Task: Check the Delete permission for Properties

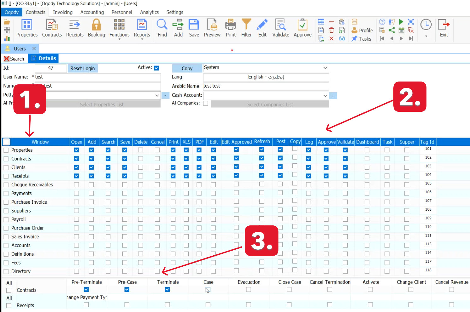Action: [141, 150]
